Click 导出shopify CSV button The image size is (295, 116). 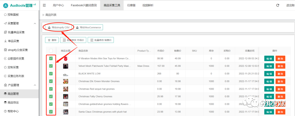point(58,28)
